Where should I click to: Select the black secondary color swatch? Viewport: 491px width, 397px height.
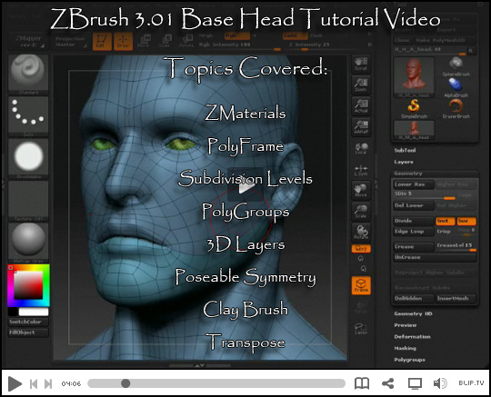pyautogui.click(x=13, y=312)
